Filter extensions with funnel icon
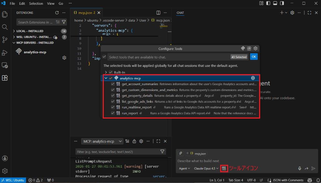 64,22
